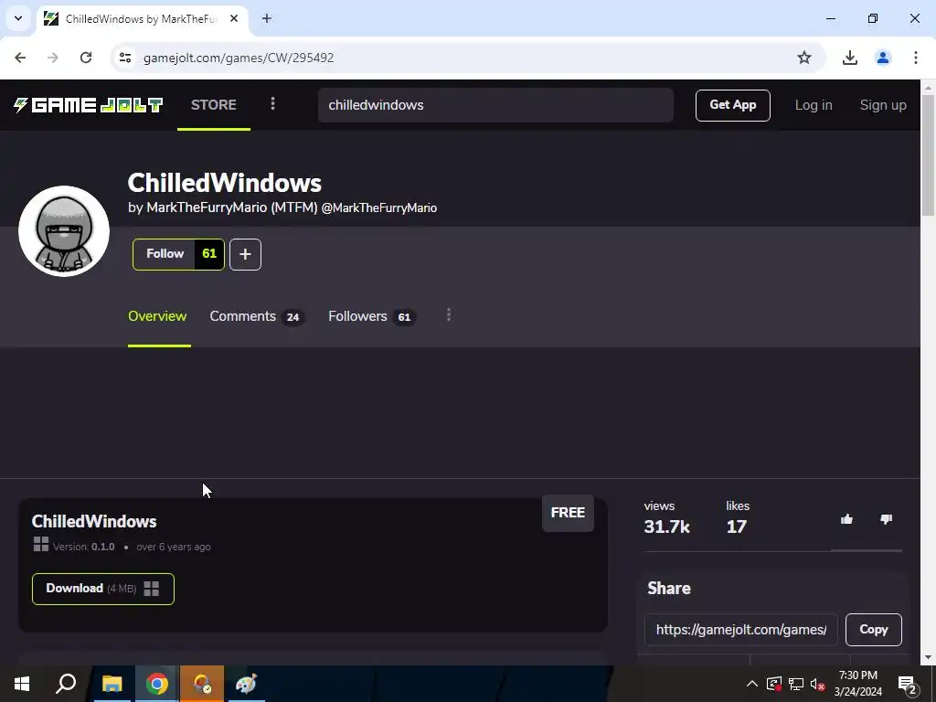Open the taskbar clock and date

tap(857, 684)
